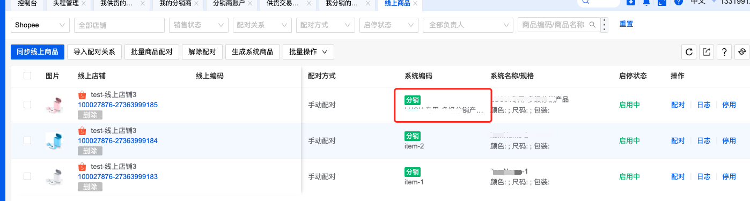The height and width of the screenshot is (201, 750).
Task: Open the 全部店铺 store selector
Action: [x=119, y=25]
